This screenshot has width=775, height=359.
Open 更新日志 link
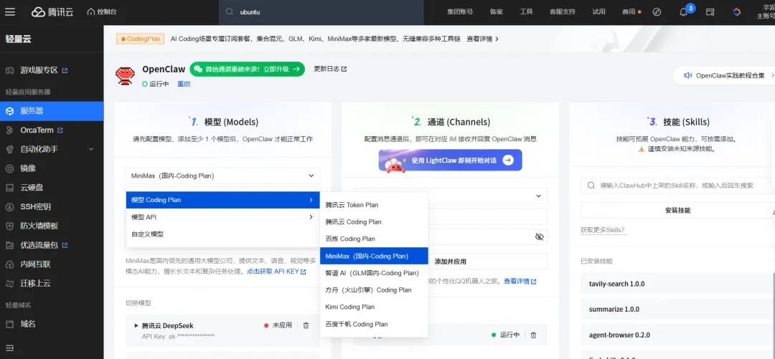330,69
